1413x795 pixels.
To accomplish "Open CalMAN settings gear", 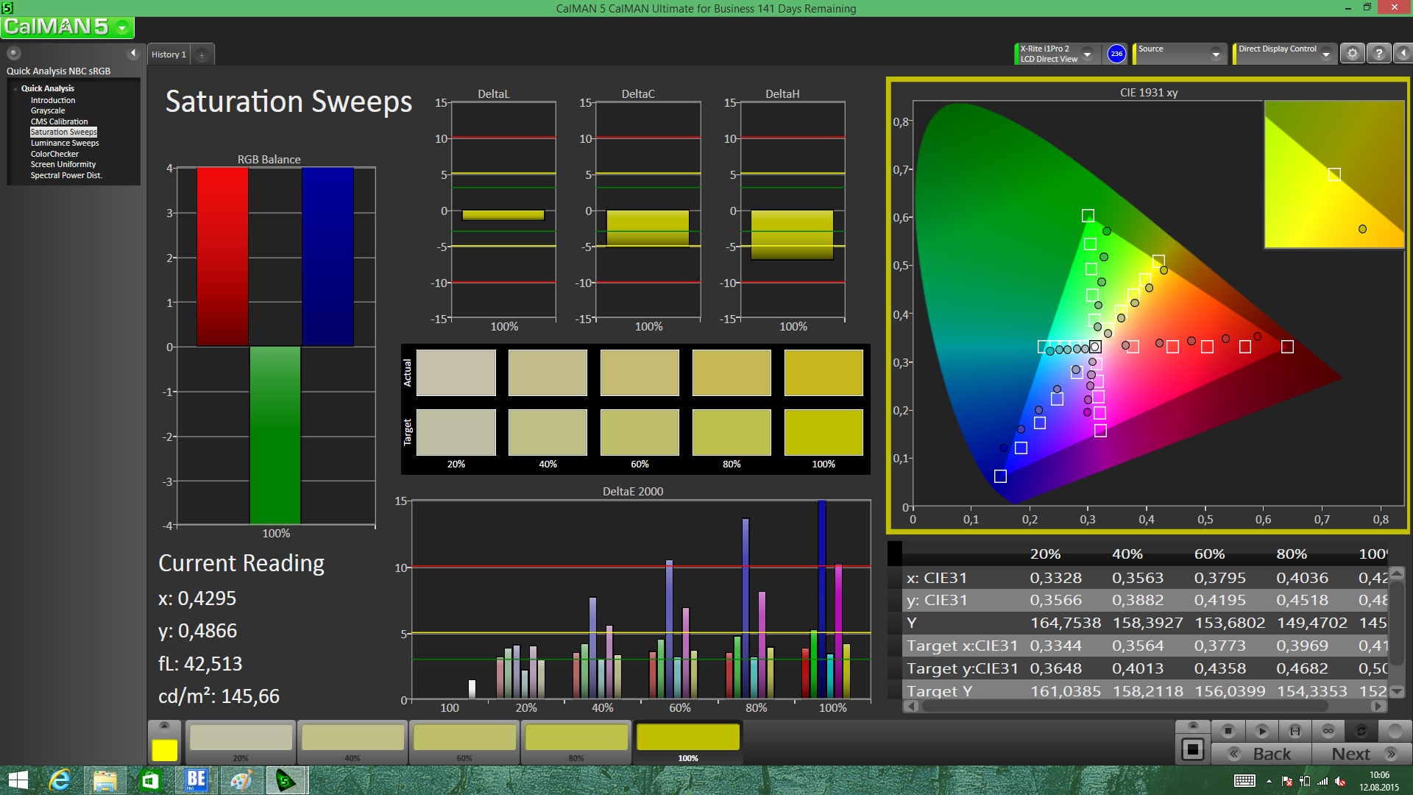I will point(1352,54).
